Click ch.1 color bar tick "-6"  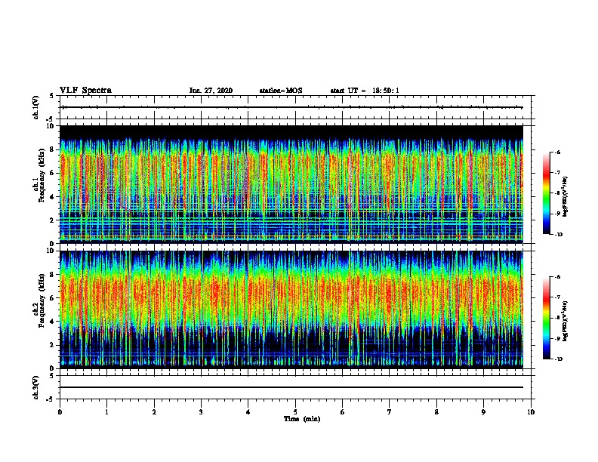click(x=557, y=152)
